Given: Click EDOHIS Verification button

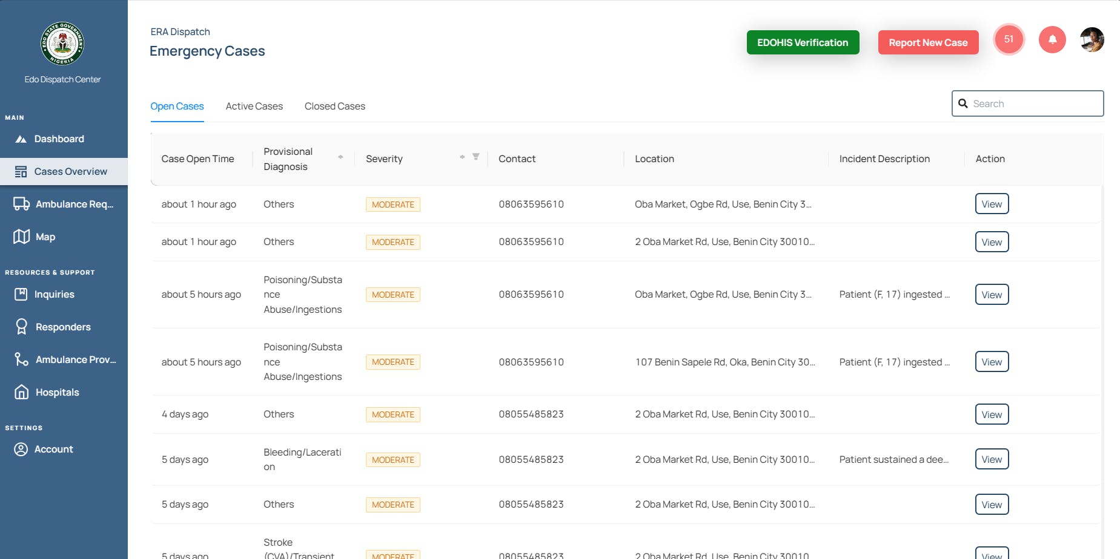Looking at the screenshot, I should point(803,42).
